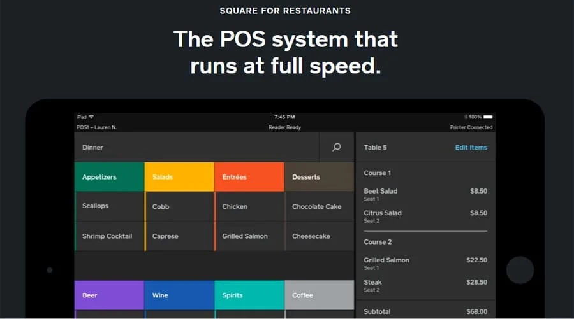The width and height of the screenshot is (574, 319).
Task: Click the Course 1 heading
Action: coord(377,173)
